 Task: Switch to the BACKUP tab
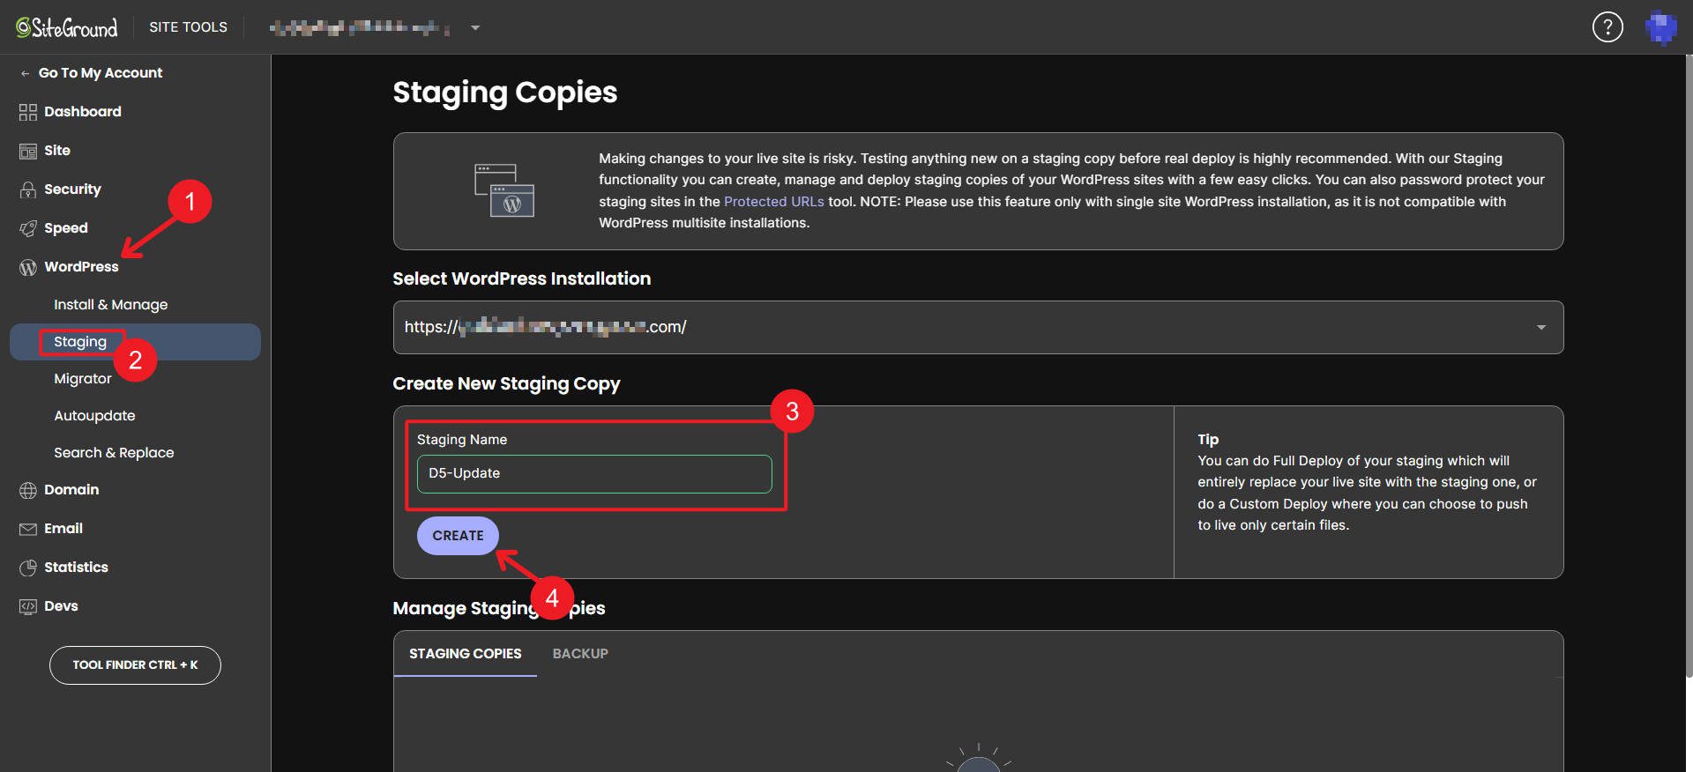pos(580,653)
